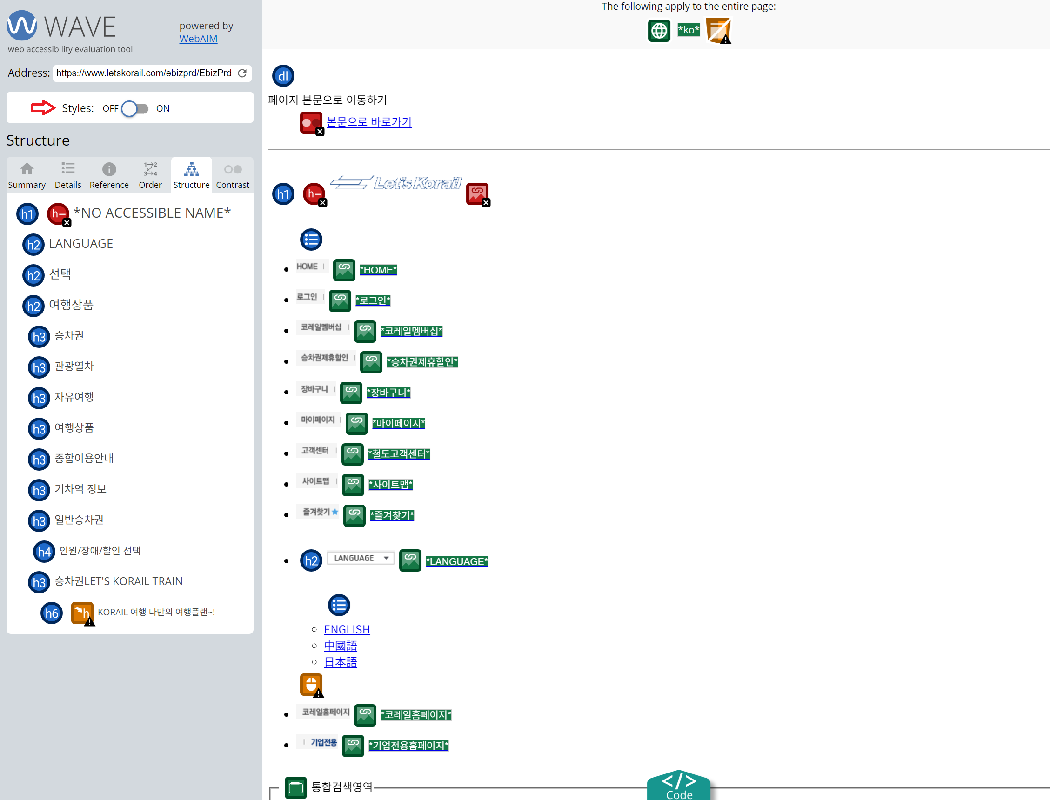Viewport: 1050px width, 800px height.
Task: Click the linked image icon beside *HOME*
Action: [x=344, y=270]
